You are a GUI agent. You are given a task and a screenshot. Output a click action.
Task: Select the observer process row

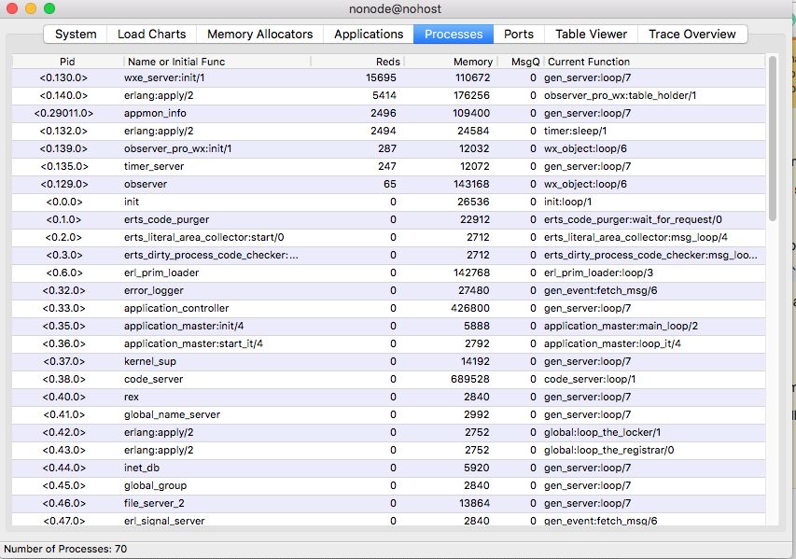click(388, 184)
